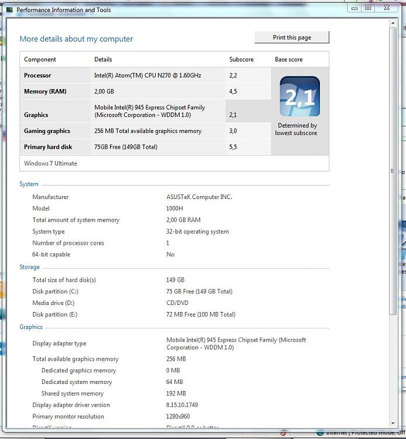The image size is (406, 439).
Task: Click the Graphics row label in table
Action: (x=36, y=115)
